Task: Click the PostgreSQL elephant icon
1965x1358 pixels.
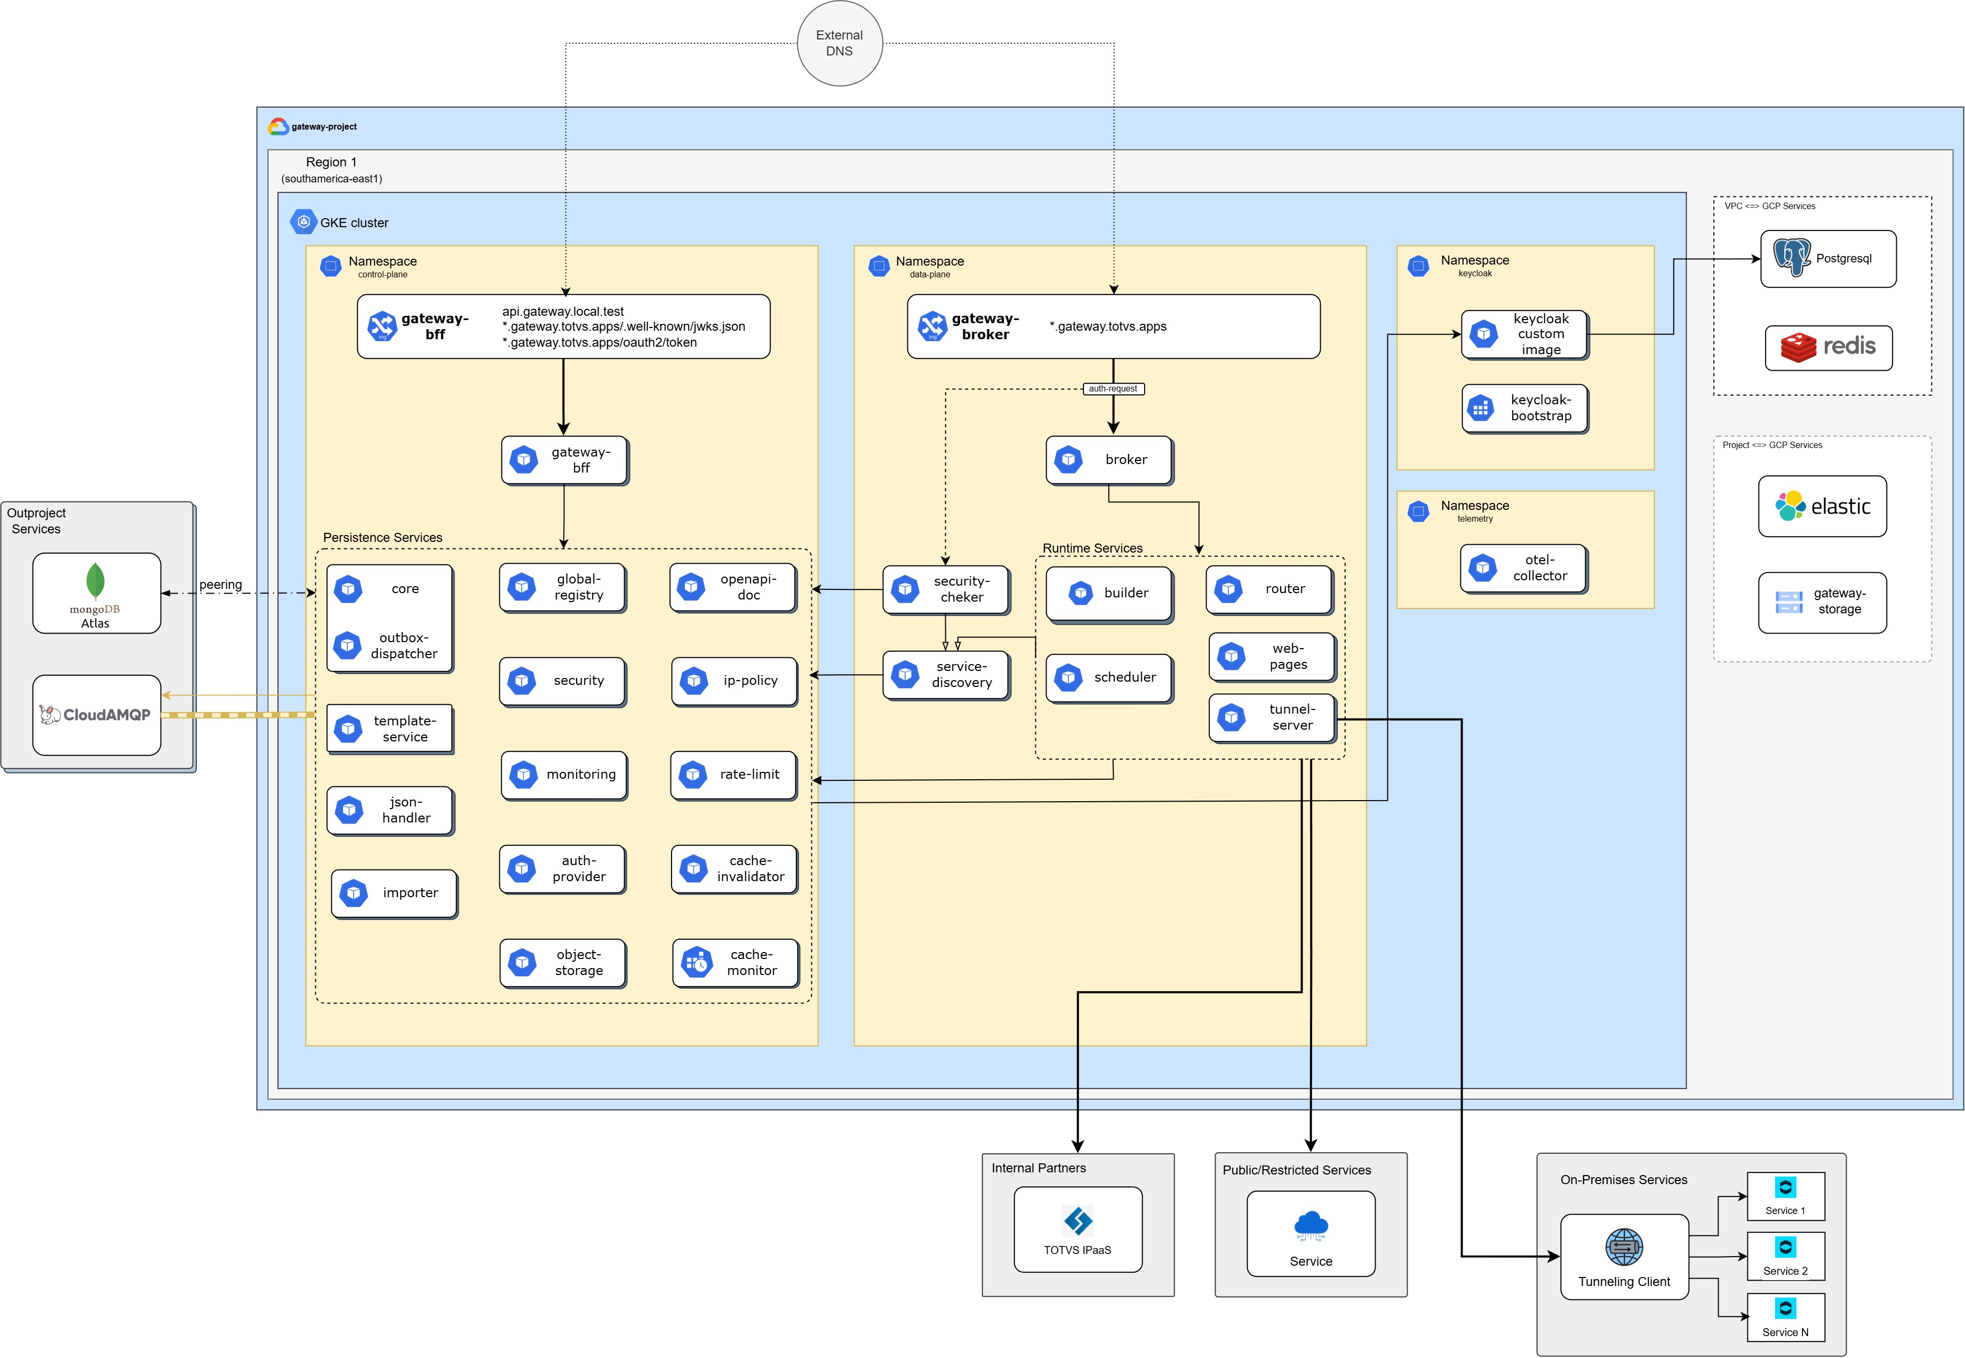Action: point(1791,257)
